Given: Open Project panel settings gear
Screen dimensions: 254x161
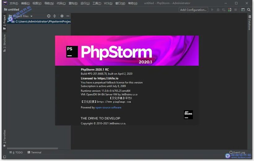Looking at the screenshot, I should [x=62, y=16].
